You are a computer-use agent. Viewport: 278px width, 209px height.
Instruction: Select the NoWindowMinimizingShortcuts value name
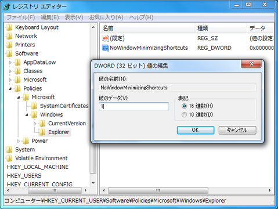pyautogui.click(x=149, y=48)
